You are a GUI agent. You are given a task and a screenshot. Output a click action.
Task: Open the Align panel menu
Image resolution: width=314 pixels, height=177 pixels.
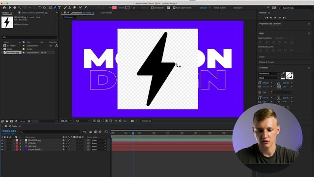tap(309, 33)
